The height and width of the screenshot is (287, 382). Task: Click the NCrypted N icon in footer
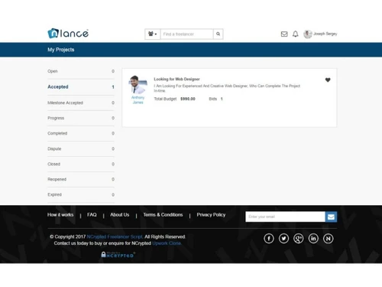(329, 239)
